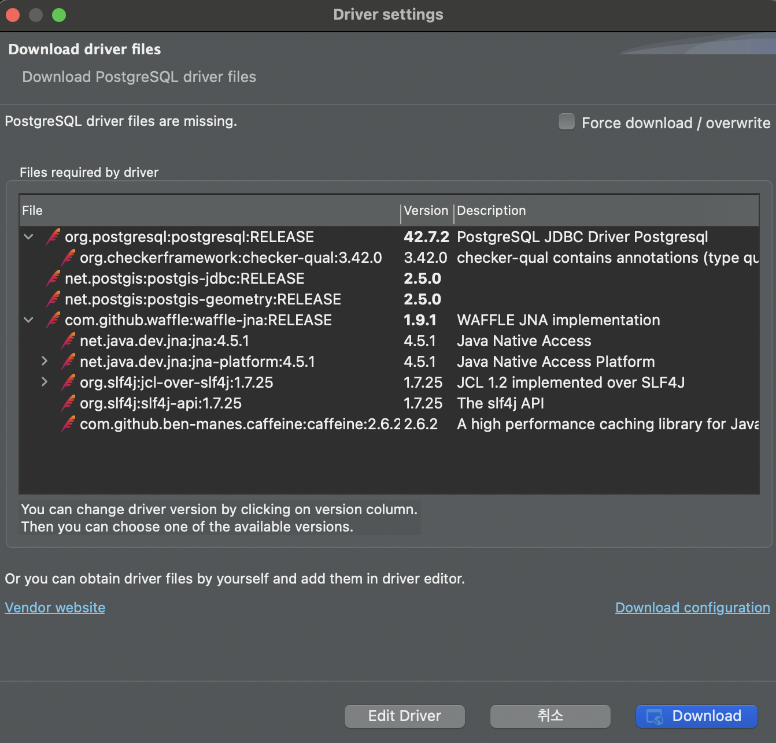Image resolution: width=776 pixels, height=743 pixels.
Task: Click the waffle-jna:RELEASE feather icon
Action: [54, 320]
